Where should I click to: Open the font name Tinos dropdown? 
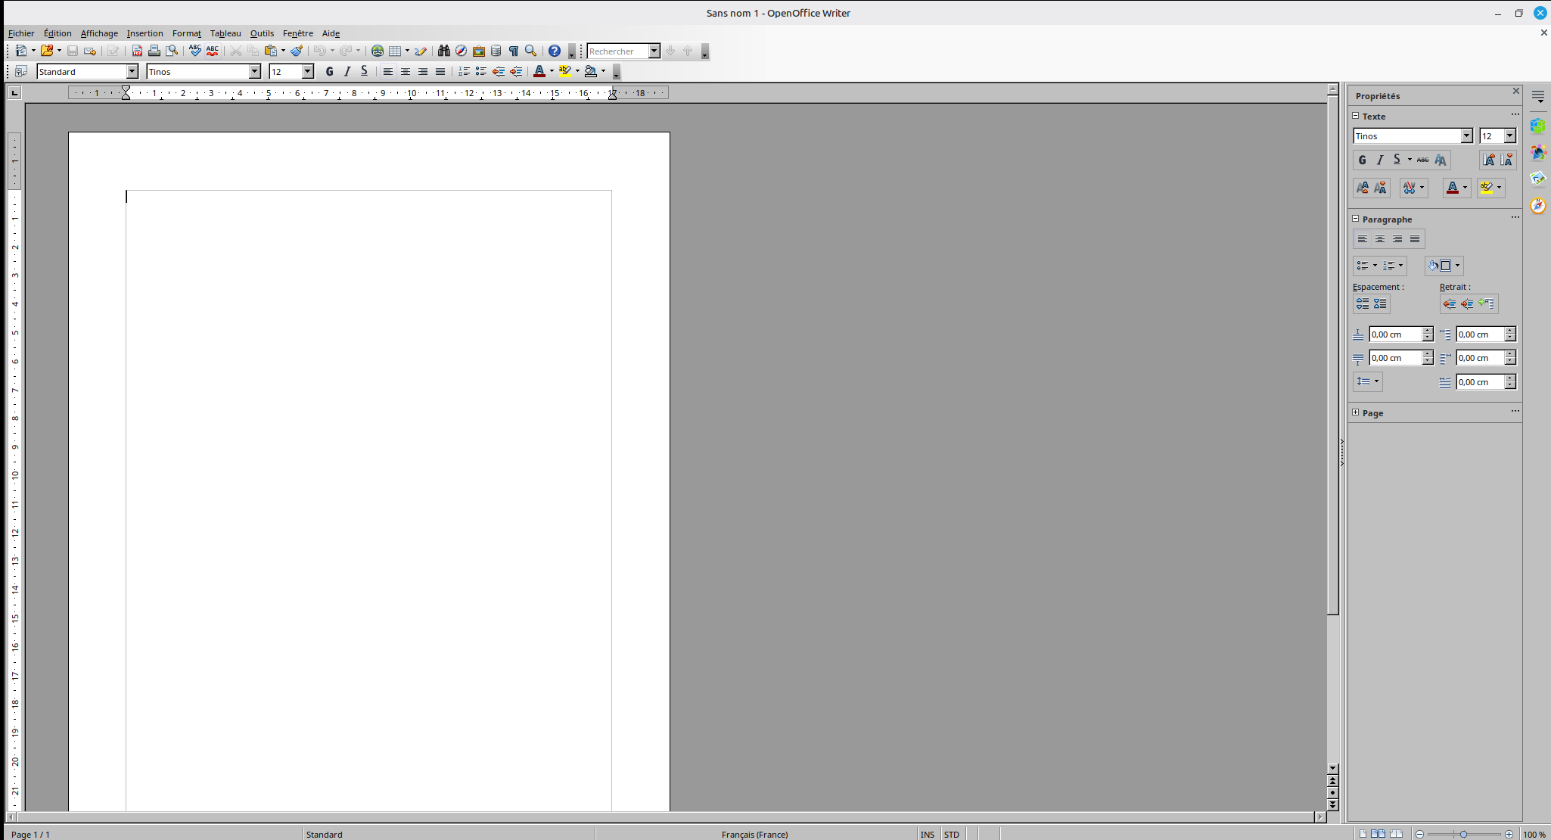pos(255,71)
